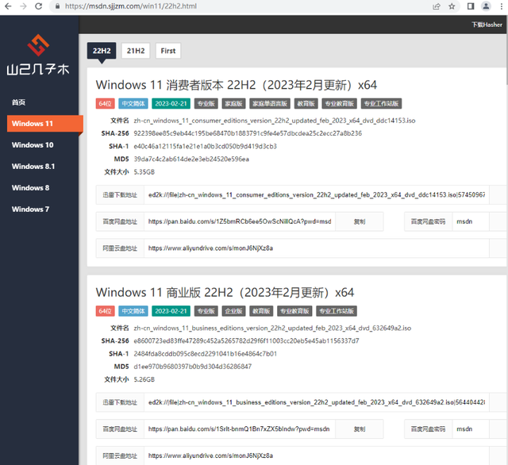The image size is (508, 465).
Task: Click consumer Baidu password msdn field
Action: (471, 221)
